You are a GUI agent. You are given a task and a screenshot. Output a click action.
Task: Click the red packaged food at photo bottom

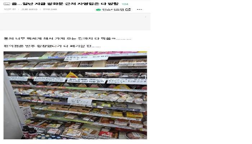point(106,134)
